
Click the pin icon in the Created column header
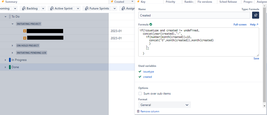click(x=112, y=2)
